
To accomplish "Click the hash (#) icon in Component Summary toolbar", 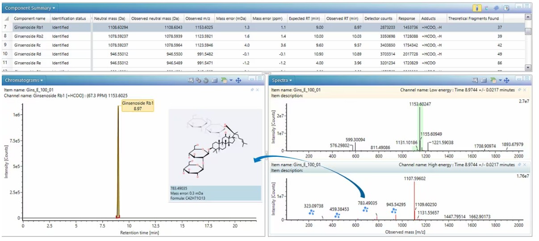I will pyautogui.click(x=496, y=8).
